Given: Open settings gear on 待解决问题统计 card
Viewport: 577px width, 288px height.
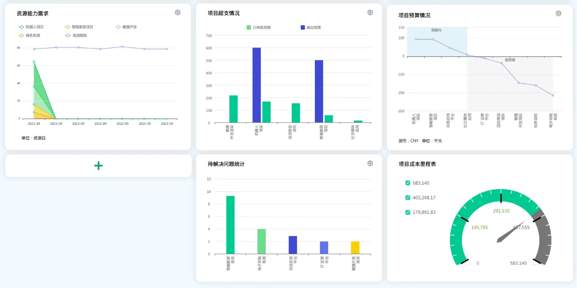Looking at the screenshot, I should tap(370, 163).
